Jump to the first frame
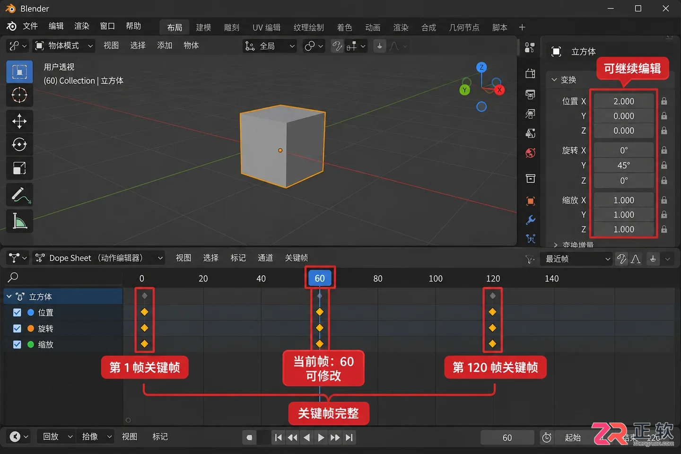Image resolution: width=681 pixels, height=454 pixels. 279,437
